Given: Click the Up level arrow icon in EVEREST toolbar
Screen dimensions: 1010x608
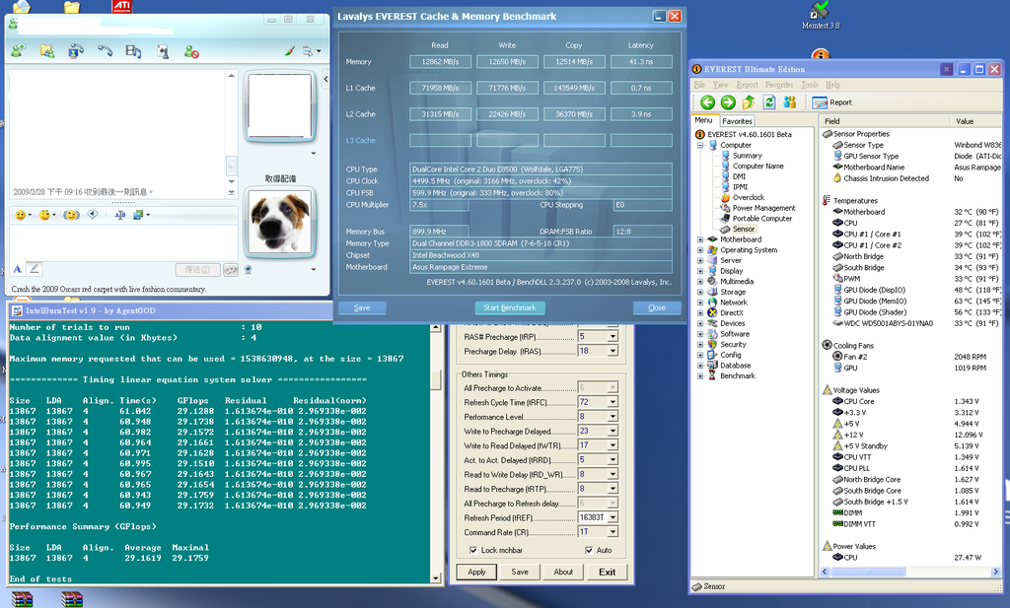Looking at the screenshot, I should click(x=749, y=102).
